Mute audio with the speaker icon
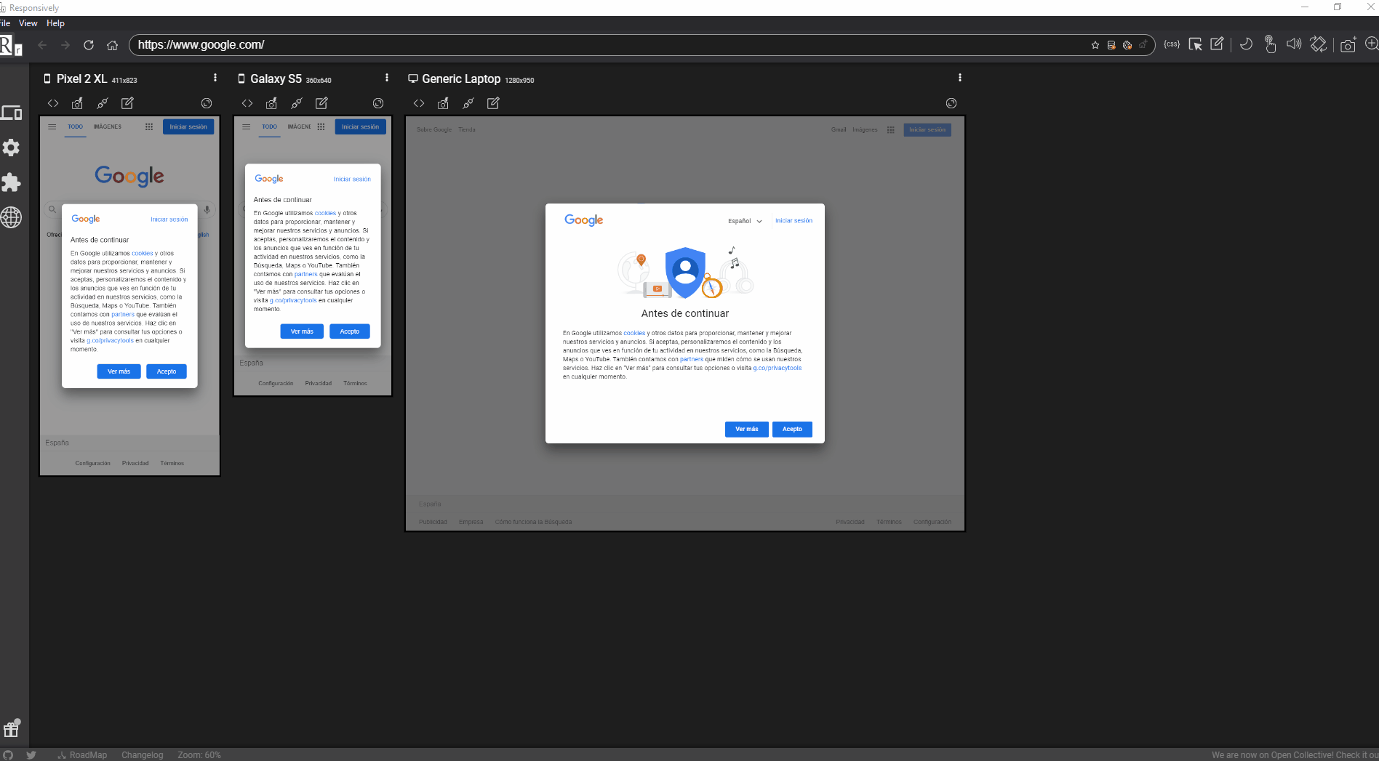 point(1294,44)
